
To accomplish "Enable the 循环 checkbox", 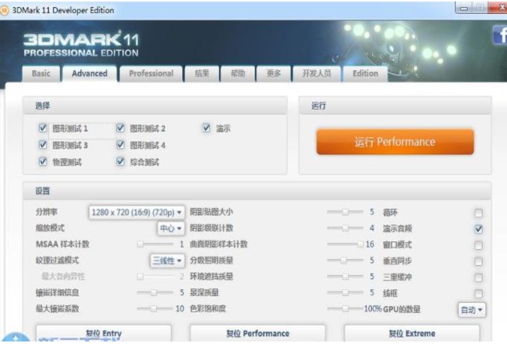I will [x=479, y=213].
